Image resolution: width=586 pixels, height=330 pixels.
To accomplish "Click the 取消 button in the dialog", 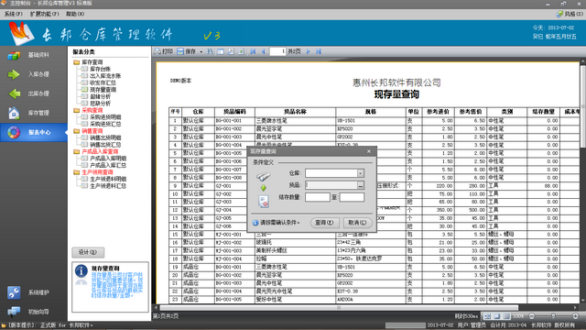I will [357, 223].
